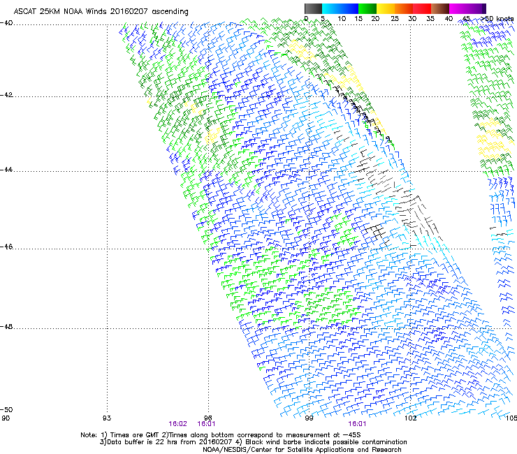
Task: Click the 16:01 time label near 96
Action: click(x=206, y=424)
